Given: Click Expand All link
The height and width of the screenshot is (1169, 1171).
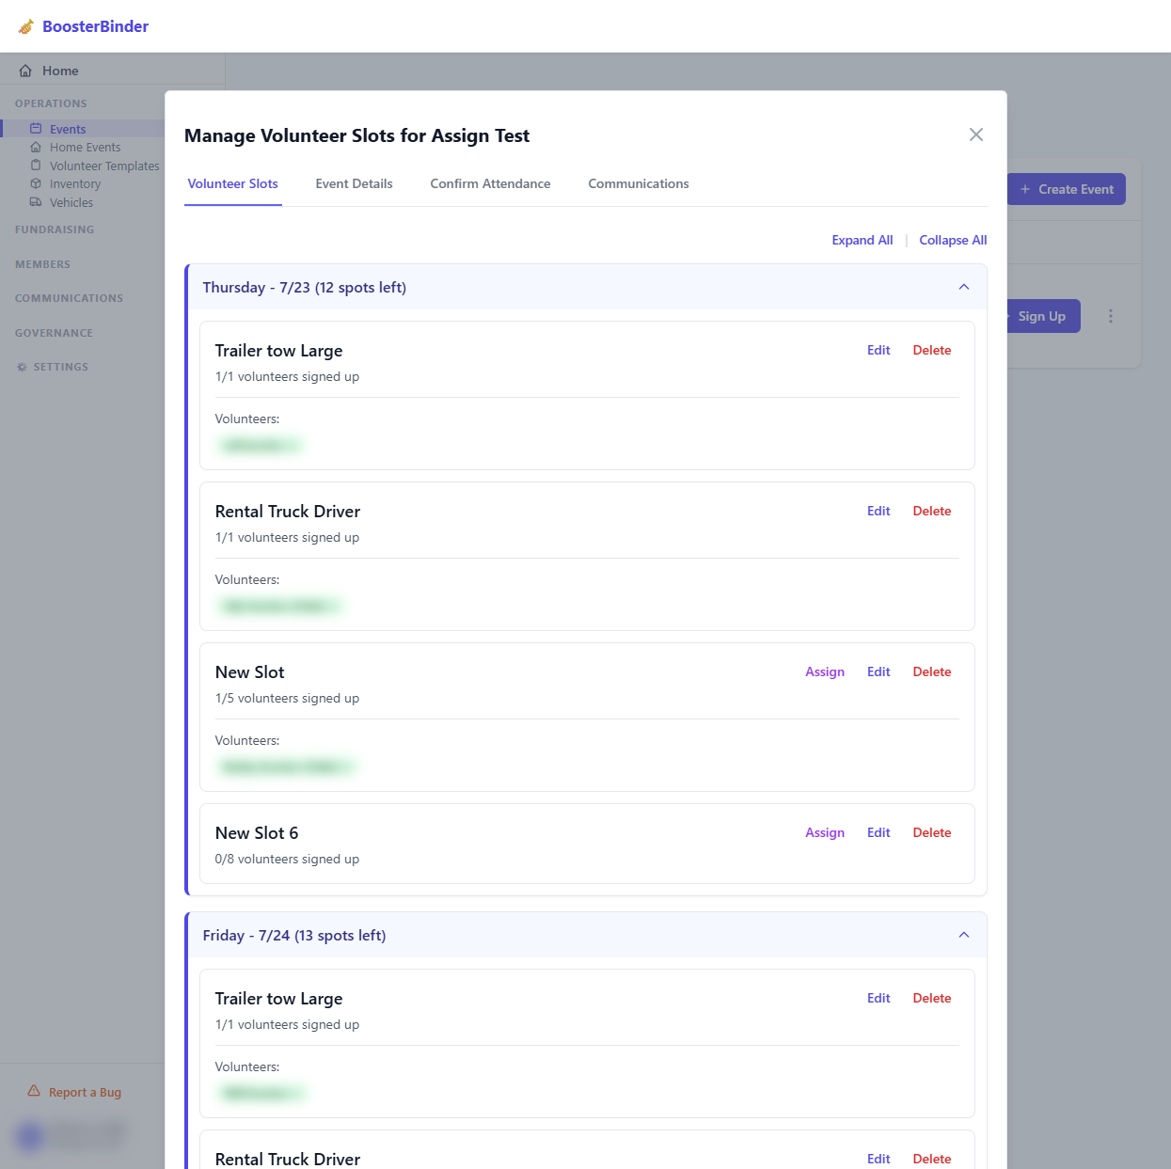Looking at the screenshot, I should [x=862, y=240].
